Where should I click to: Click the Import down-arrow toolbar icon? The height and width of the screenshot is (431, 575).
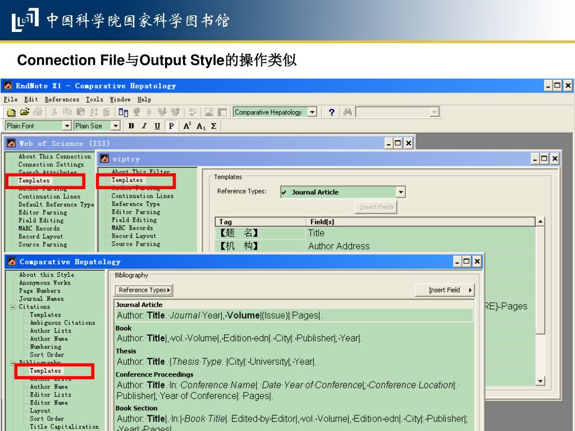162,112
